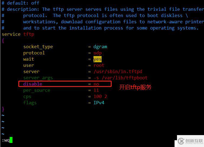204x147 pixels.
Task: Click the 'socket_type' setting name
Action: click(x=38, y=47)
